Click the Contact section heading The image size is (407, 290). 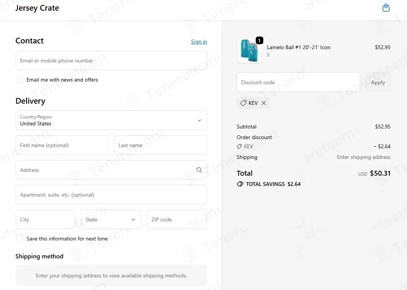click(x=30, y=41)
